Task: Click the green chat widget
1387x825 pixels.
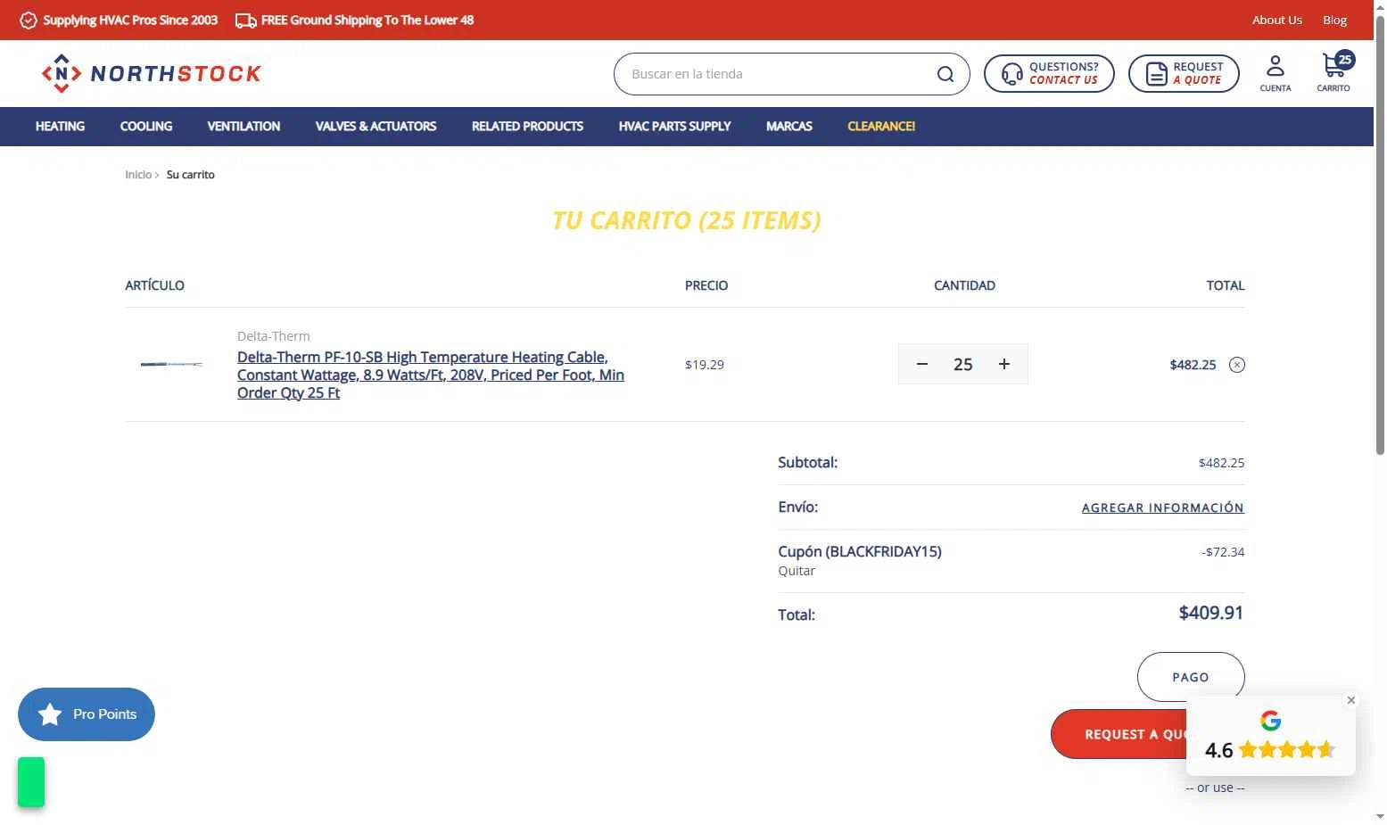Action: 31,781
